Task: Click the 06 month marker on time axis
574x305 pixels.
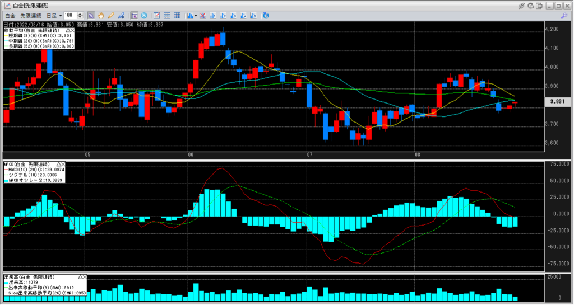Action: point(191,155)
